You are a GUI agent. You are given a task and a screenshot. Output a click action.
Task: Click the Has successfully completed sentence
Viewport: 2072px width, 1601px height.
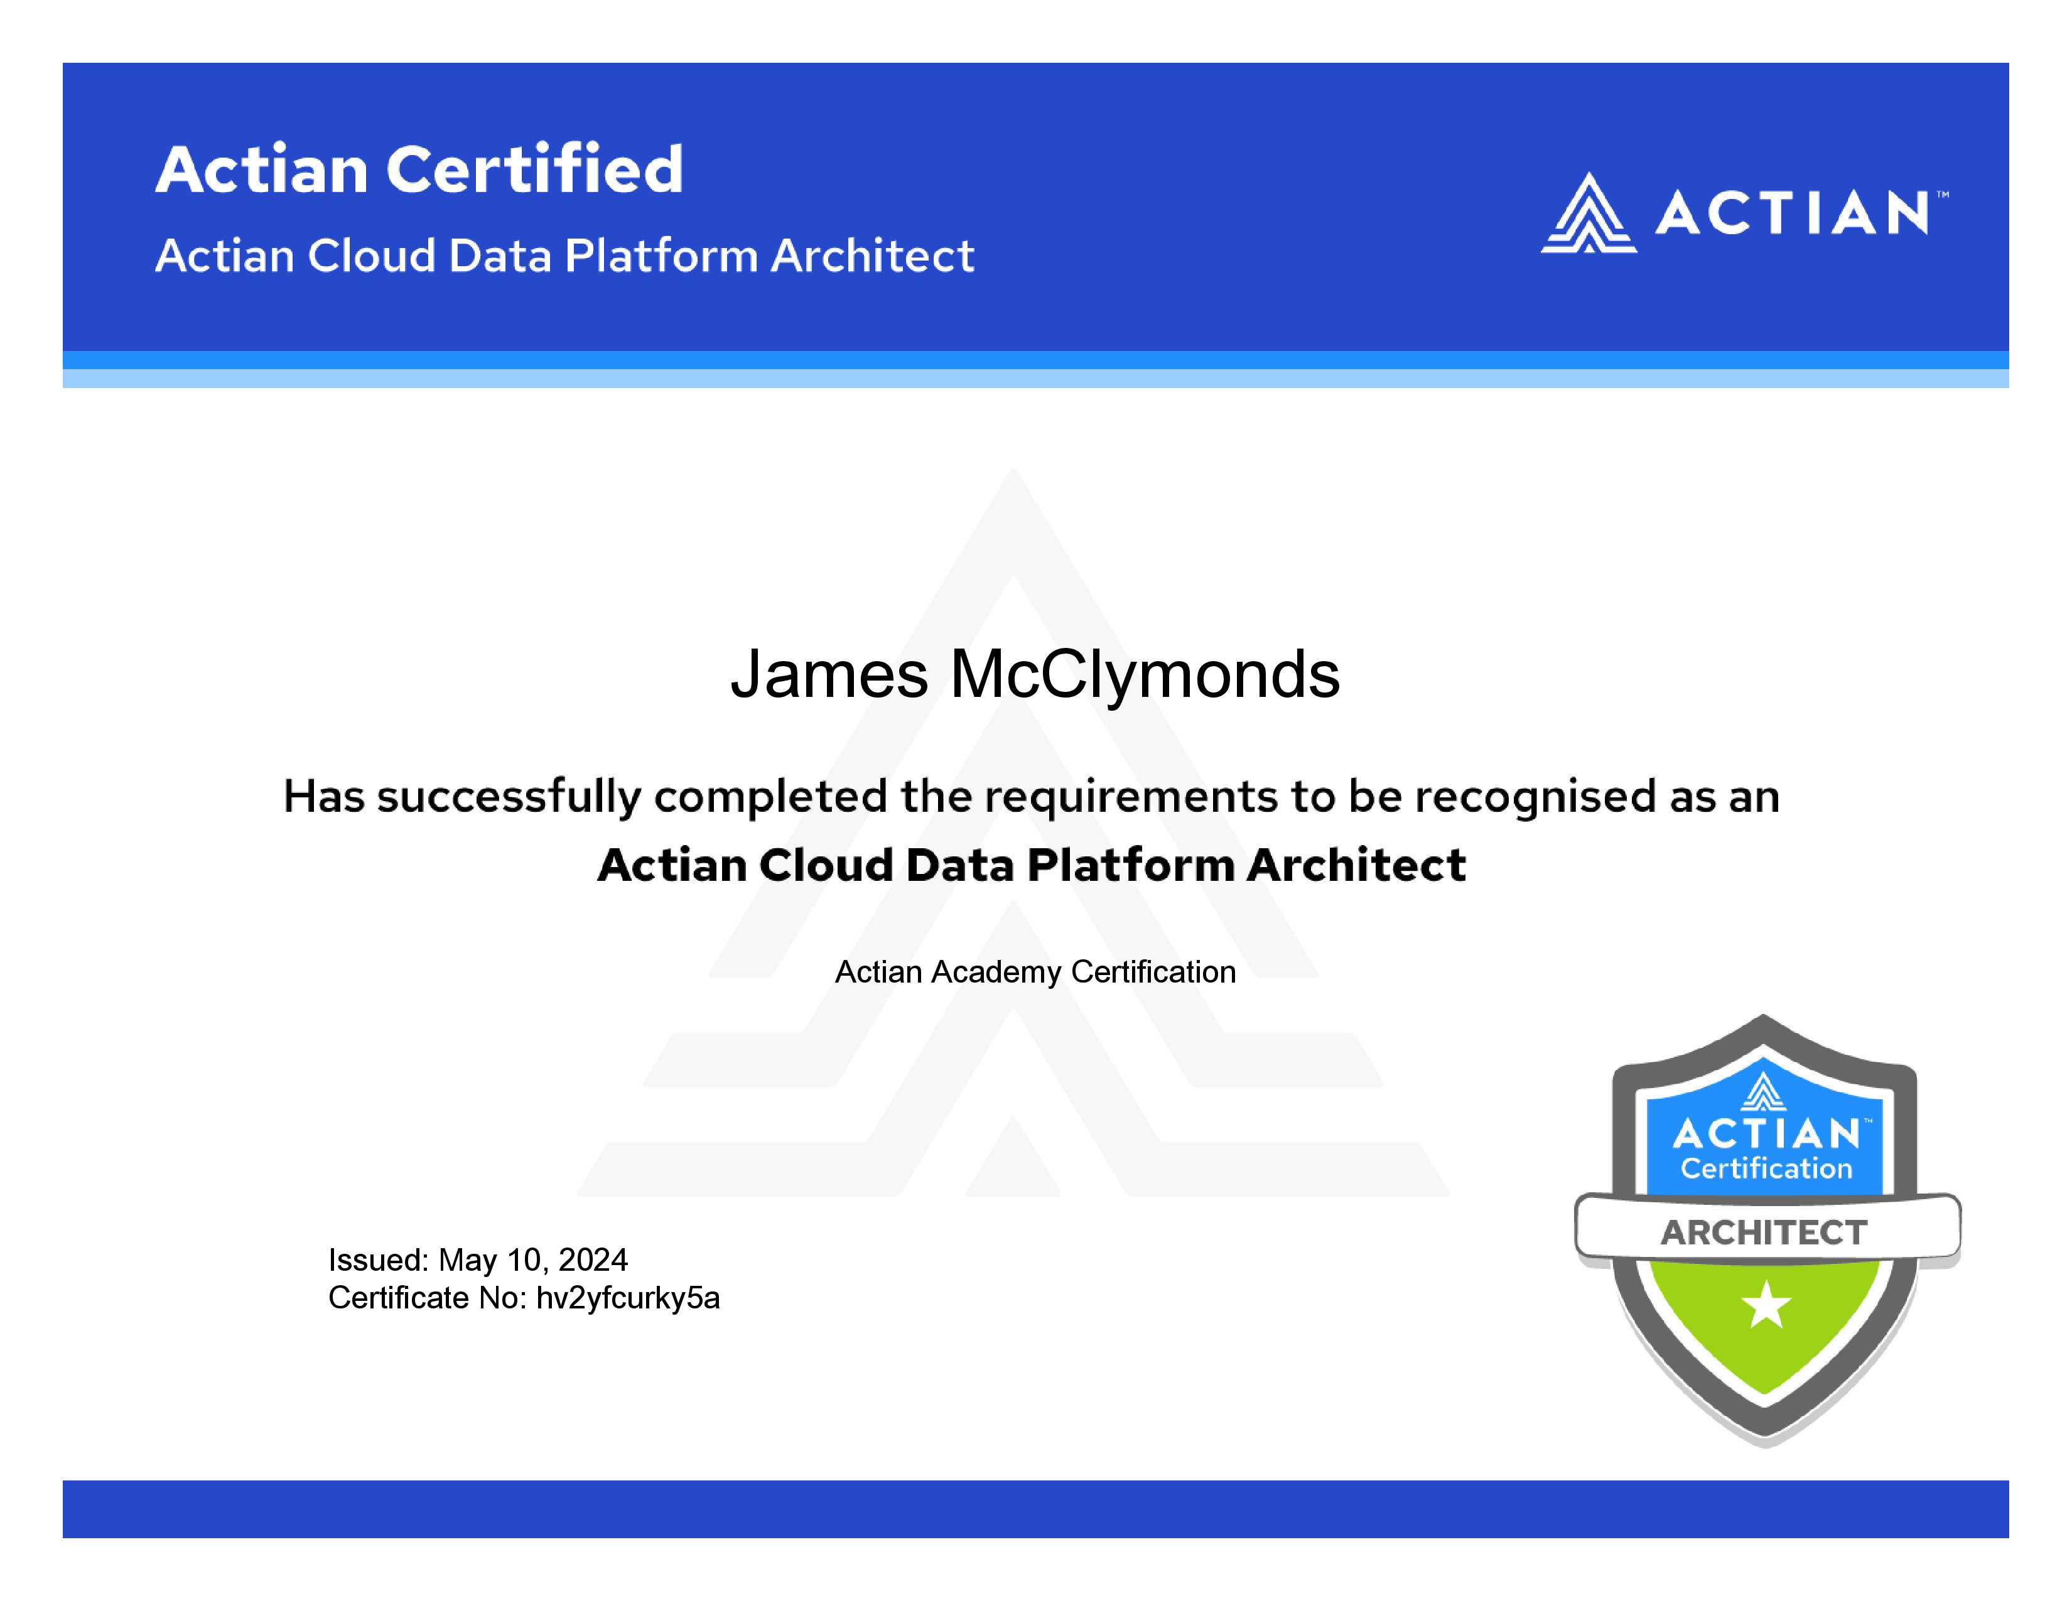(1031, 797)
